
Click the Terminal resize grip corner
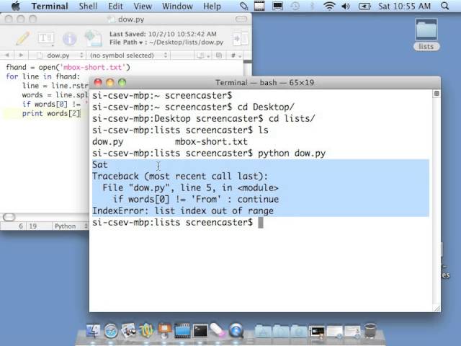437,308
